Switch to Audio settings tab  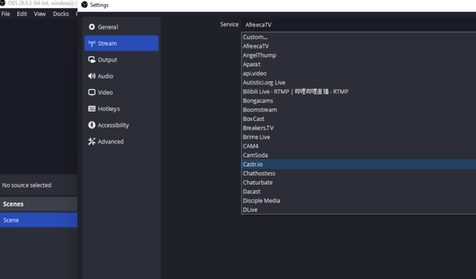(121, 76)
